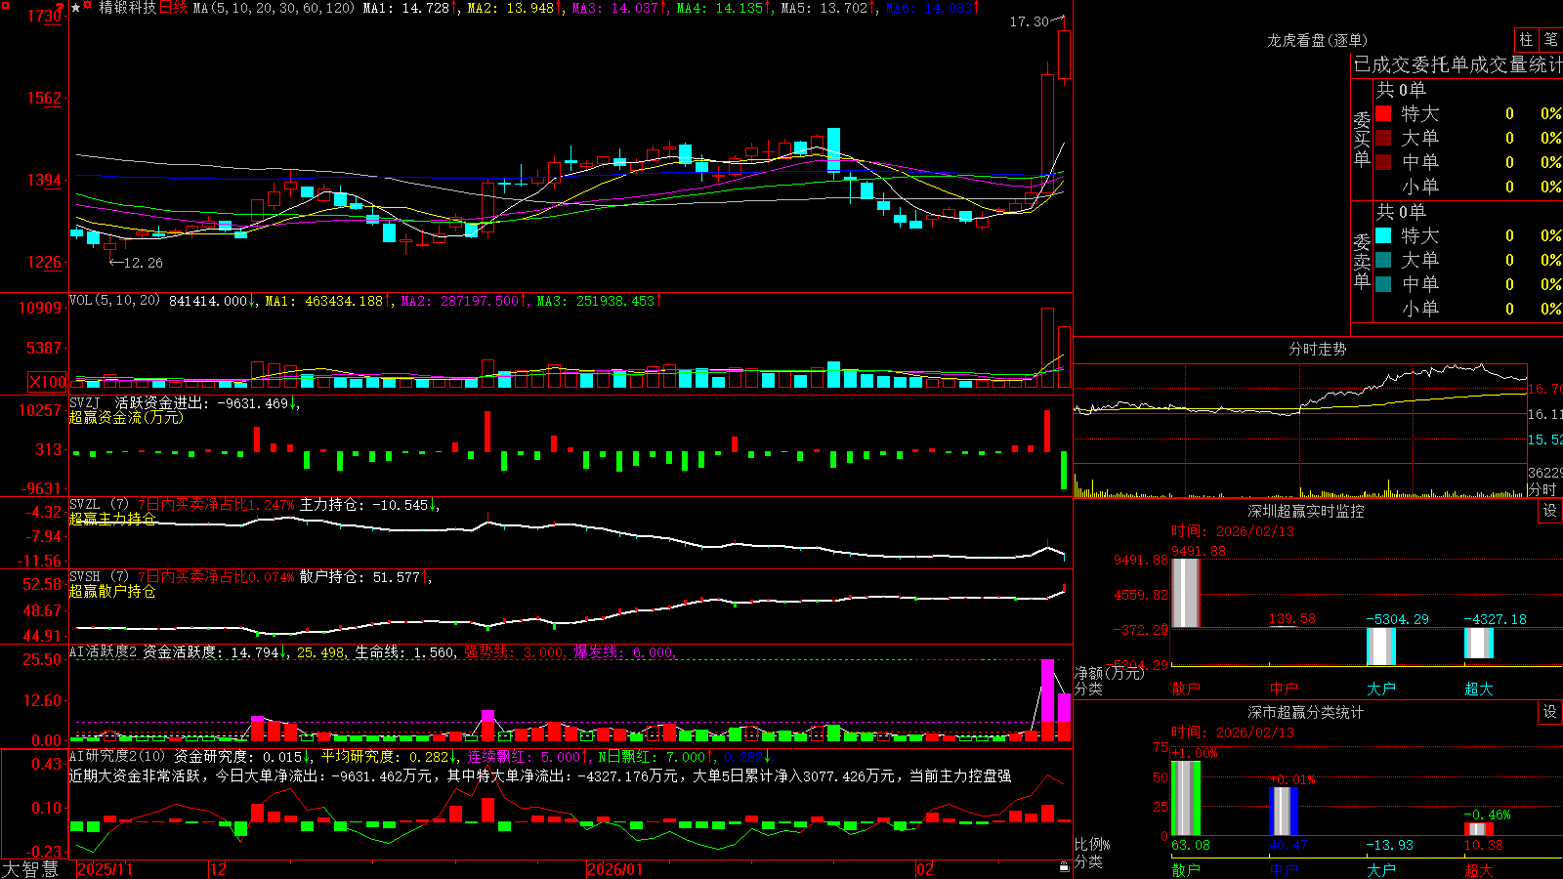Switch order display to 笔 tick mode

[1551, 39]
